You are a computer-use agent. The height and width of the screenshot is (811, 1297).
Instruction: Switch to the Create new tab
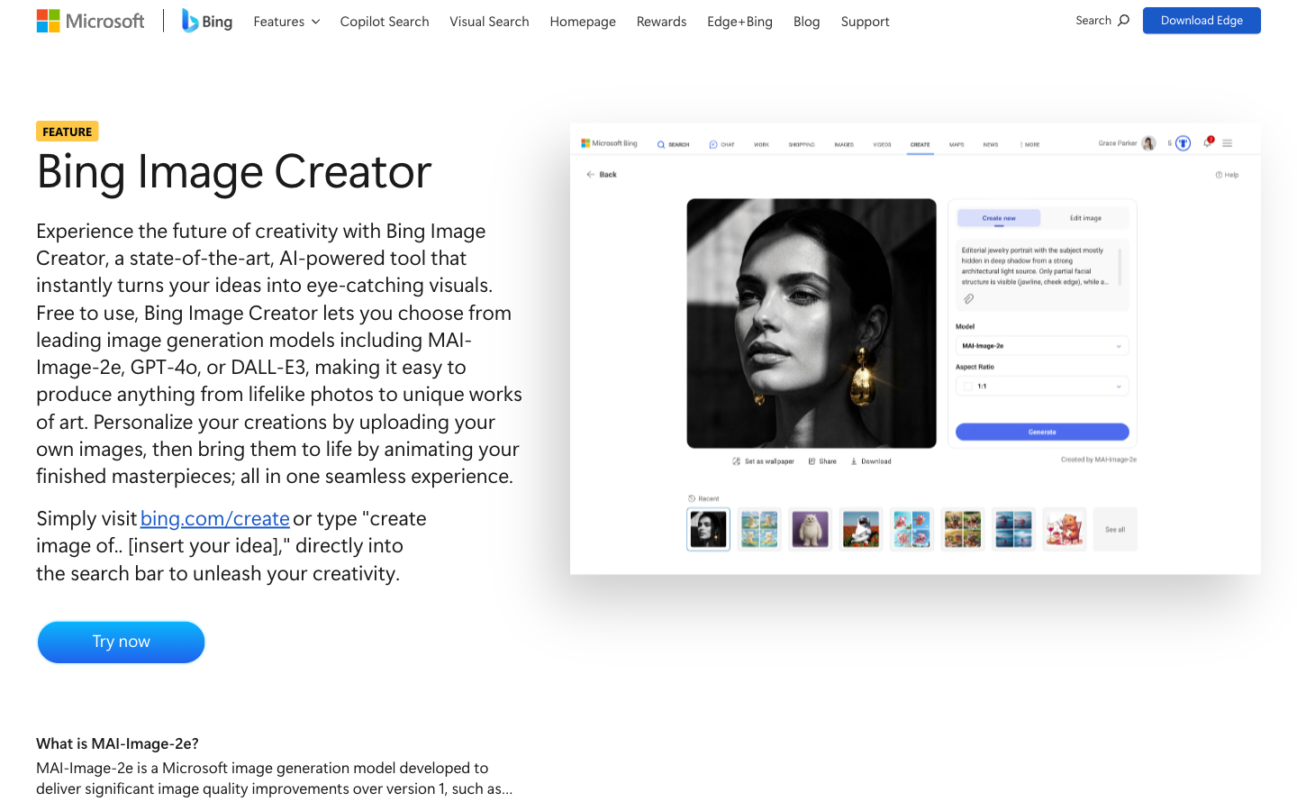(998, 218)
